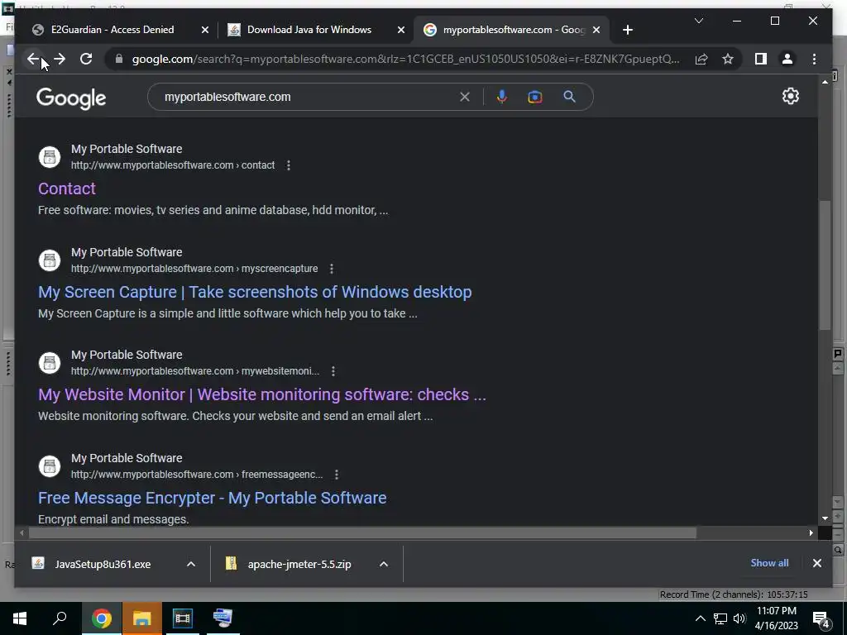Image resolution: width=847 pixels, height=635 pixels.
Task: Open the tab search dropdown arrow
Action: (698, 21)
